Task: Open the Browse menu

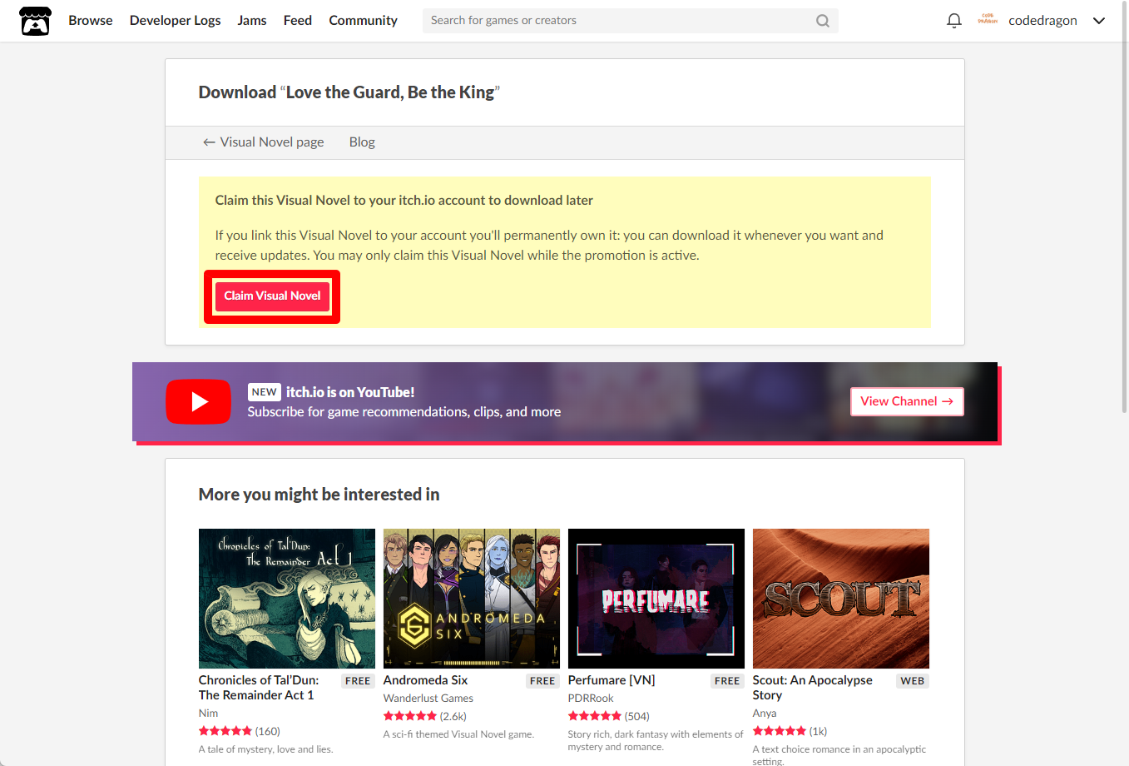Action: (x=91, y=21)
